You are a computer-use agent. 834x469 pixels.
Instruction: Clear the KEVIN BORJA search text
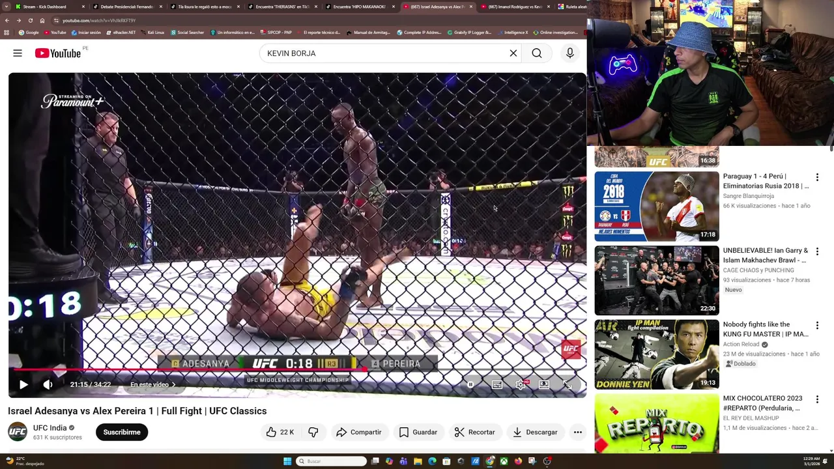513,53
